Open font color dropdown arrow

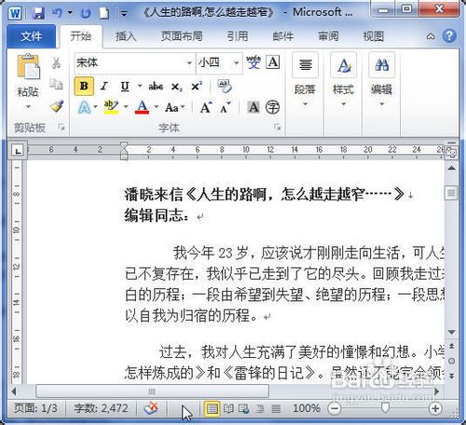click(x=157, y=107)
